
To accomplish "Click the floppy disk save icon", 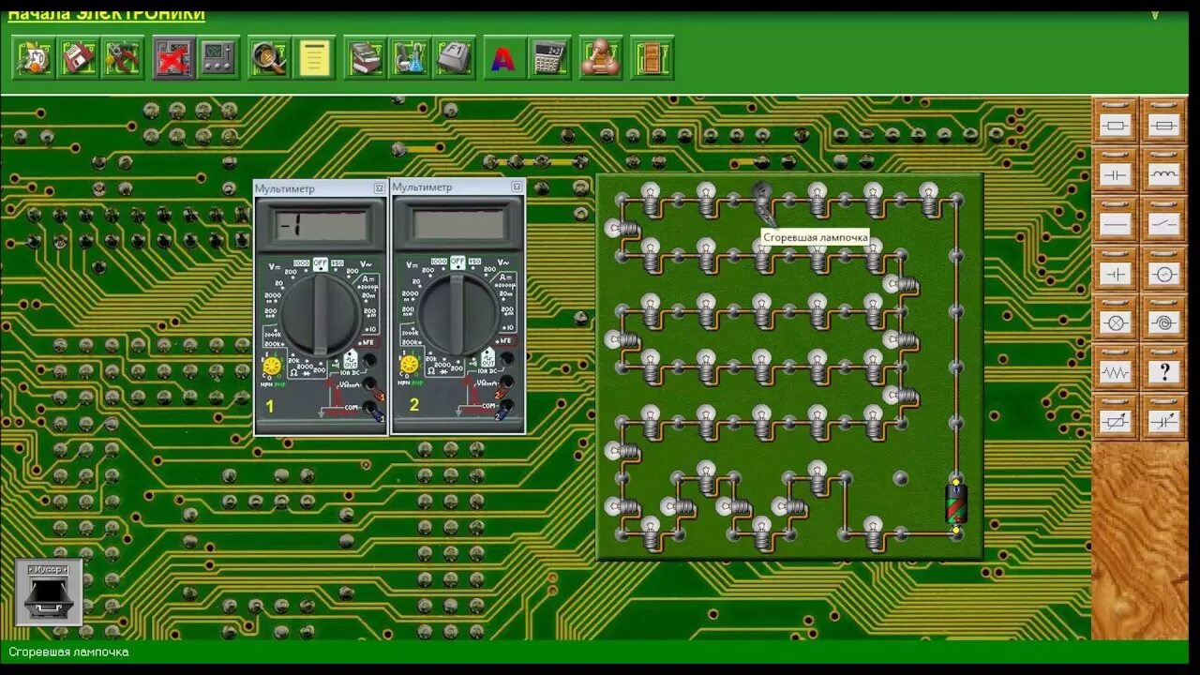I will [79, 59].
